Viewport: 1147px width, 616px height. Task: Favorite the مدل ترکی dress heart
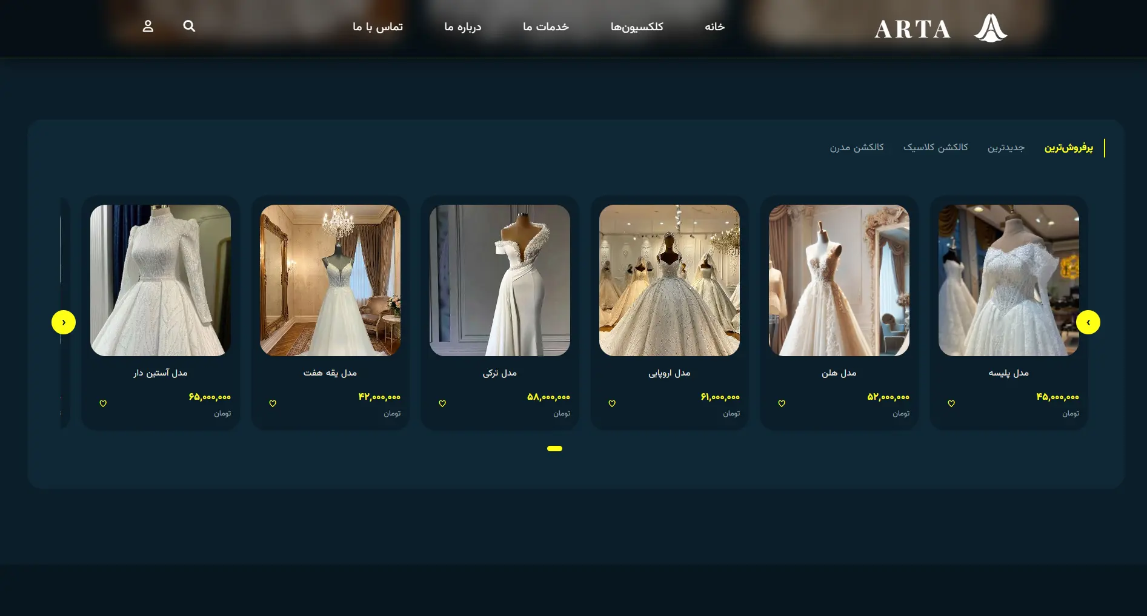click(442, 403)
